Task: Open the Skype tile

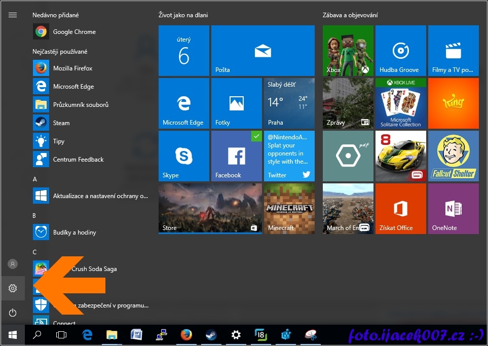Action: click(183, 156)
